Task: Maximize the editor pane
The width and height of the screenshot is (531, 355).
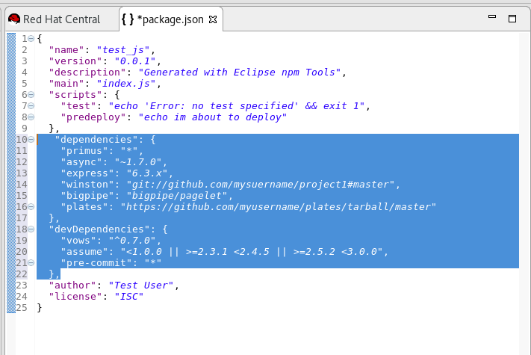Action: tap(512, 18)
